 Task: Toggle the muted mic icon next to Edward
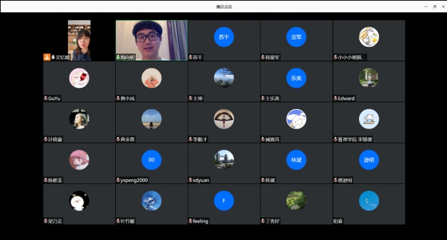(336, 99)
